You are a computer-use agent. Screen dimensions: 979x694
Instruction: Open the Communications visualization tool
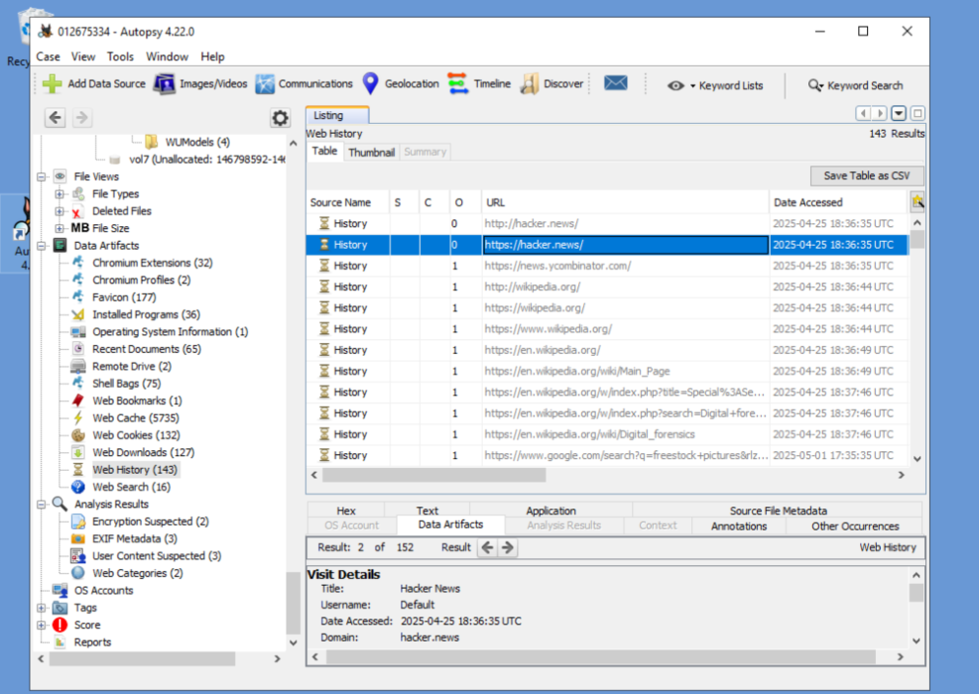pyautogui.click(x=305, y=83)
